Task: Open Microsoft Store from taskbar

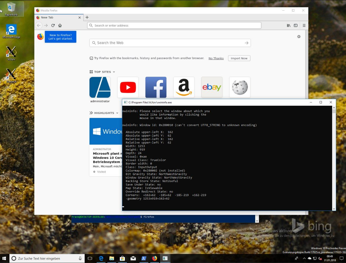Action: pos(122,258)
